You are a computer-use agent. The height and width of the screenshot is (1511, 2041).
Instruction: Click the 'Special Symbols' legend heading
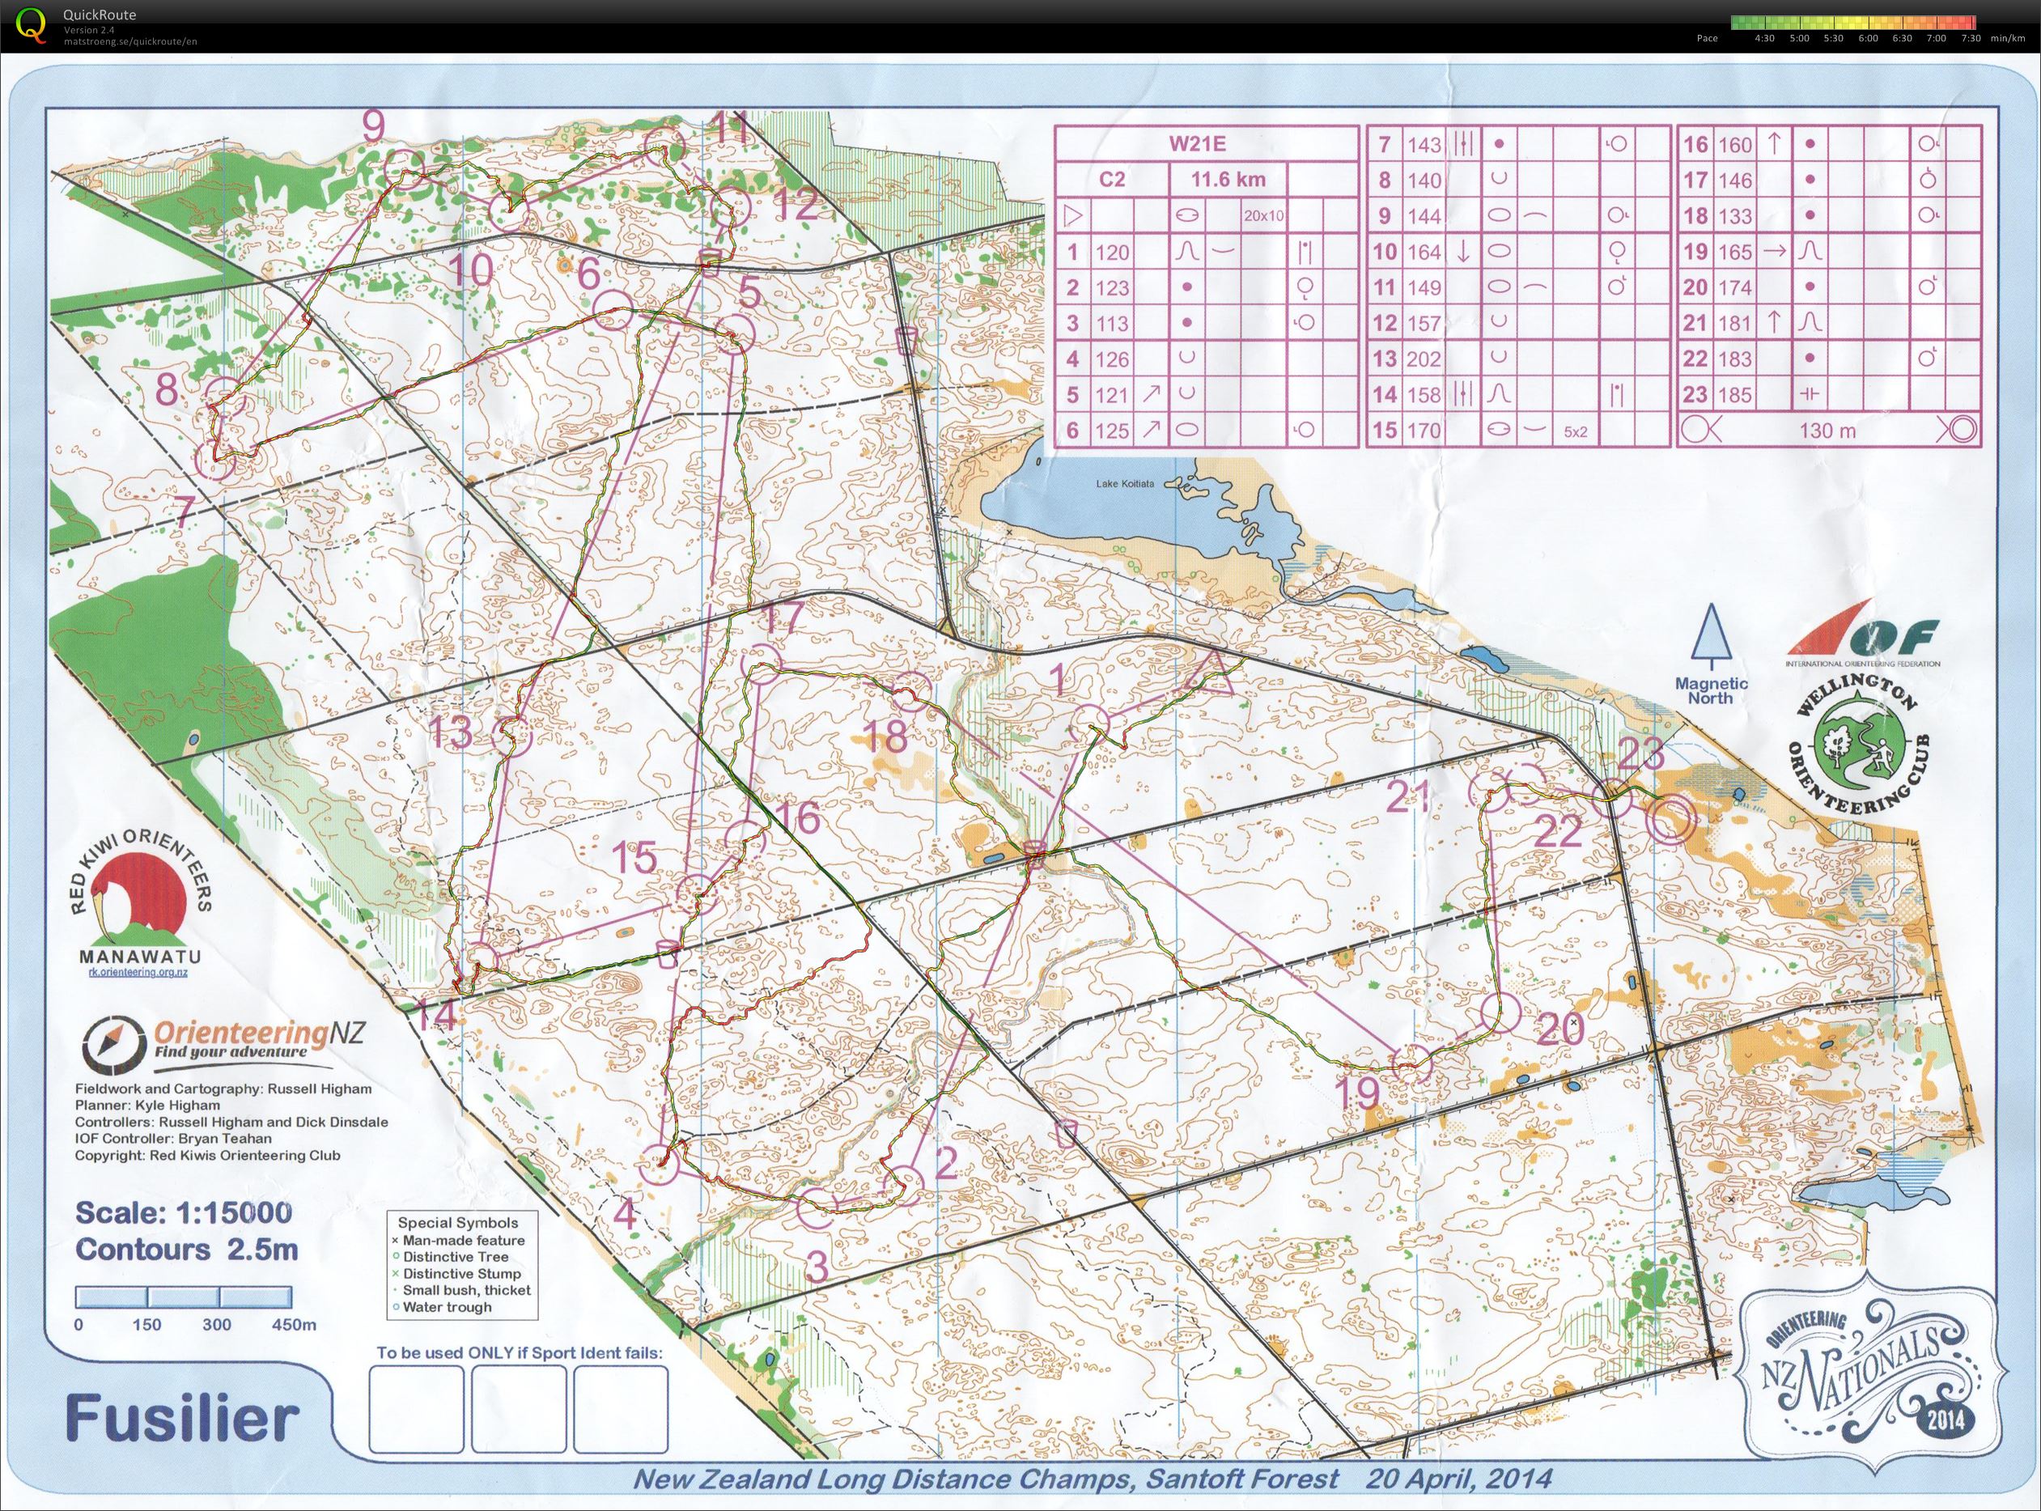pos(458,1223)
